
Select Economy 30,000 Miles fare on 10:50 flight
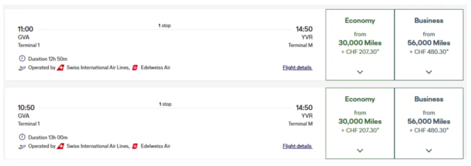click(360, 123)
